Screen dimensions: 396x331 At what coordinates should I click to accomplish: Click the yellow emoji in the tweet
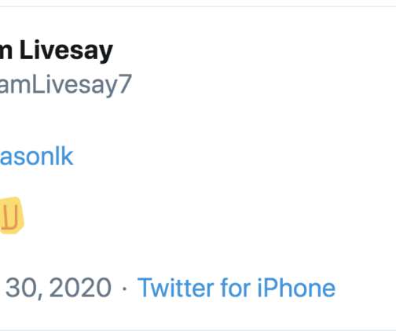click(x=12, y=215)
